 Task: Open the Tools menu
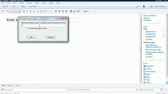click(44, 3)
